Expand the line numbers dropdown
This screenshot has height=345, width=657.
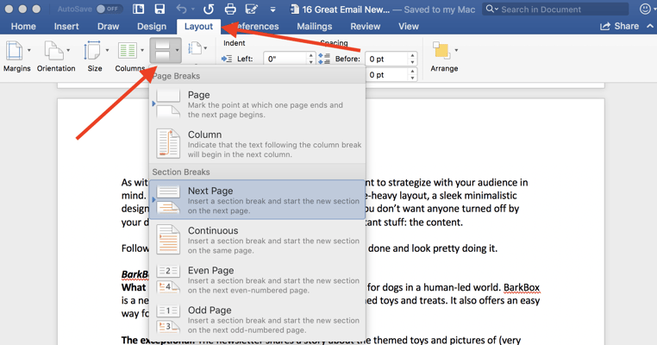197,48
